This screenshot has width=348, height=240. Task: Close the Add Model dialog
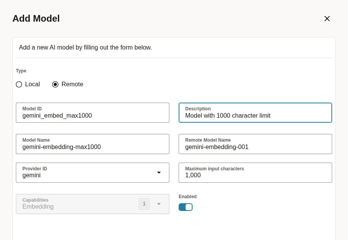tap(327, 19)
